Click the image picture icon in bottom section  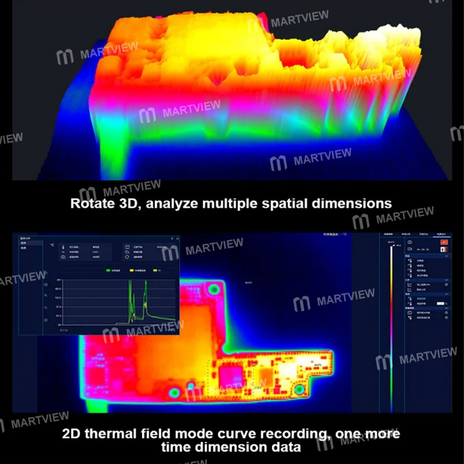tap(410, 313)
